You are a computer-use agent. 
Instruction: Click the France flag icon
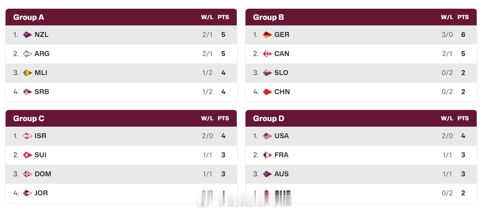(x=267, y=155)
